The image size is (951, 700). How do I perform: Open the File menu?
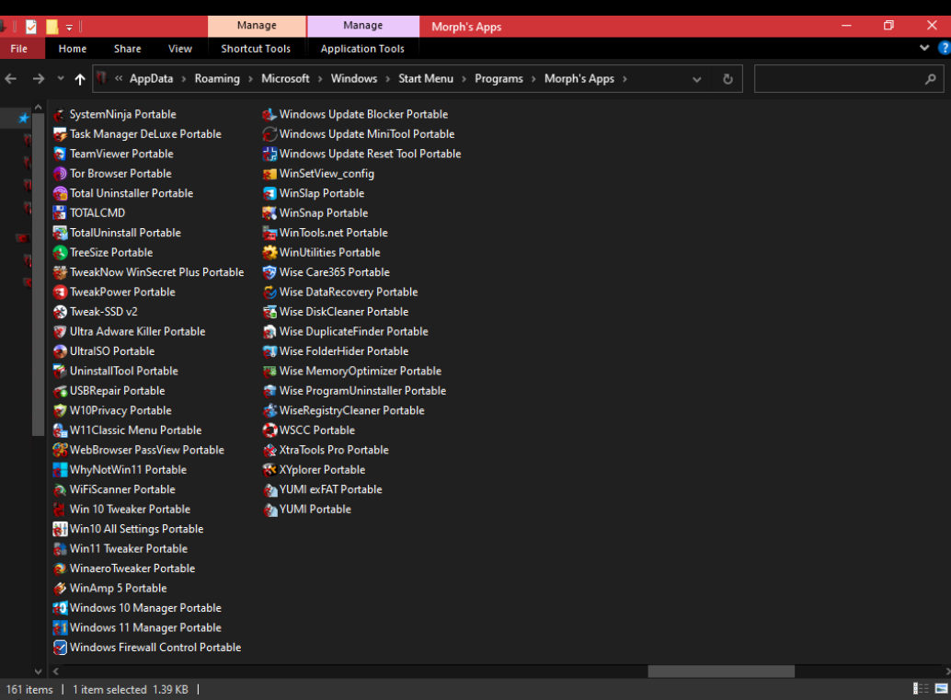click(x=18, y=49)
